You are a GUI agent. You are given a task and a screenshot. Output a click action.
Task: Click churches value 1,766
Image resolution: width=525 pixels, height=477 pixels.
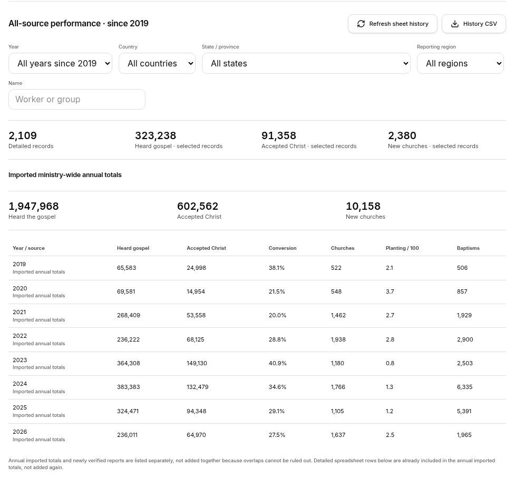[338, 387]
